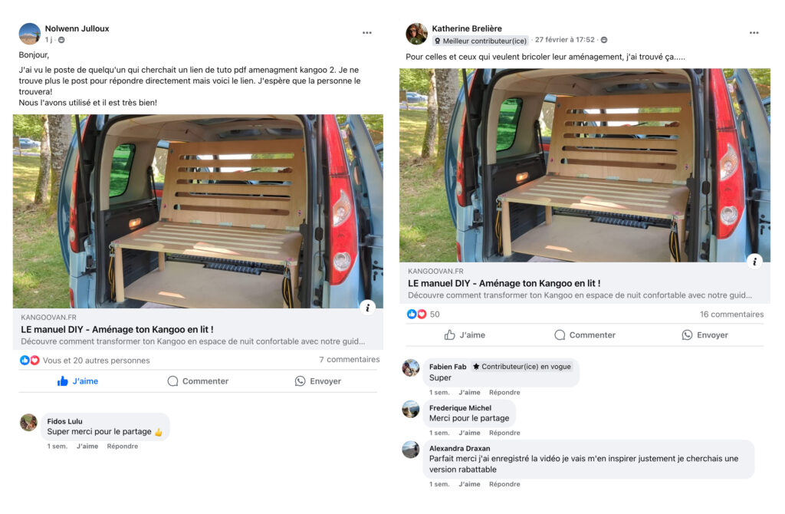The image size is (785, 514).
Task: Click Commenter on Nolwenn Julloux's post
Action: (x=198, y=381)
